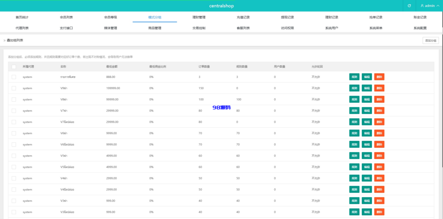This screenshot has height=219, width=443.
Task: Go to 商品管理 tab
Action: [x=155, y=28]
